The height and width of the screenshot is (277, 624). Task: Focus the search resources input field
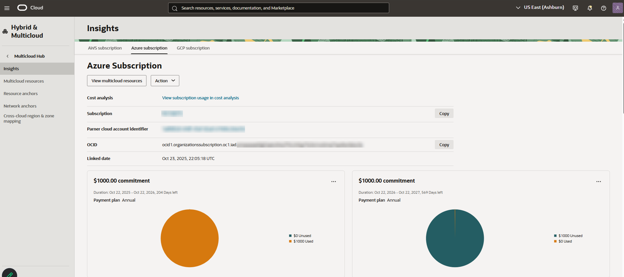pos(279,8)
